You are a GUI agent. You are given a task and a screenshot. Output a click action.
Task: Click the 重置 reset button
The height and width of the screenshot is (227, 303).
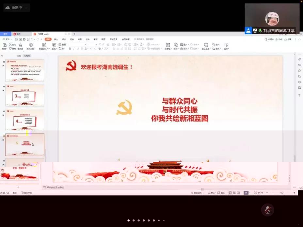(x=62, y=45)
